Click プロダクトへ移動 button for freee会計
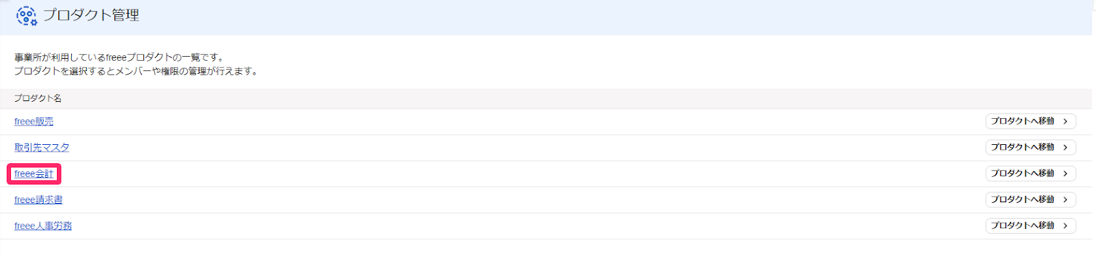The height and width of the screenshot is (261, 1096). coord(1030,174)
